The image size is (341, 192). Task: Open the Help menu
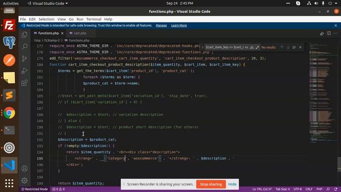coord(108,19)
